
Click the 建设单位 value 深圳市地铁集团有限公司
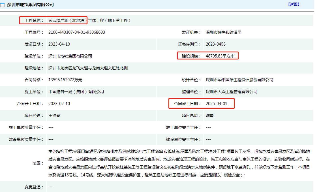point(70,56)
